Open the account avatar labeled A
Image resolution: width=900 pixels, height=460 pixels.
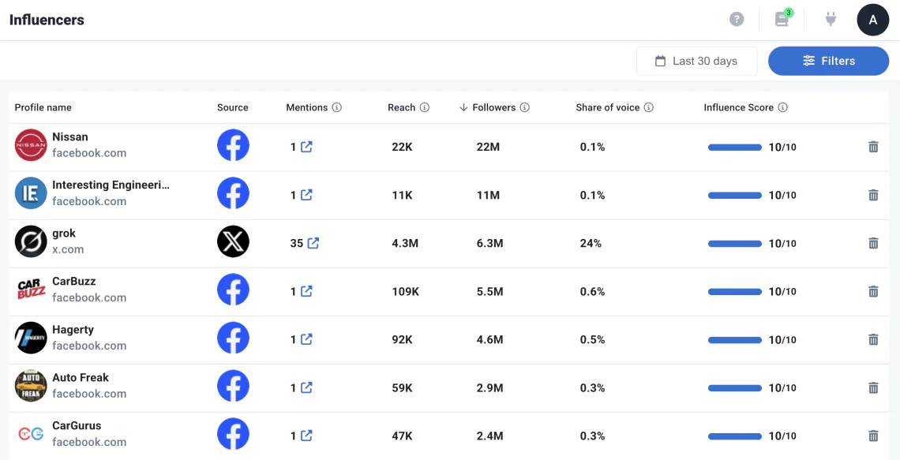[872, 20]
